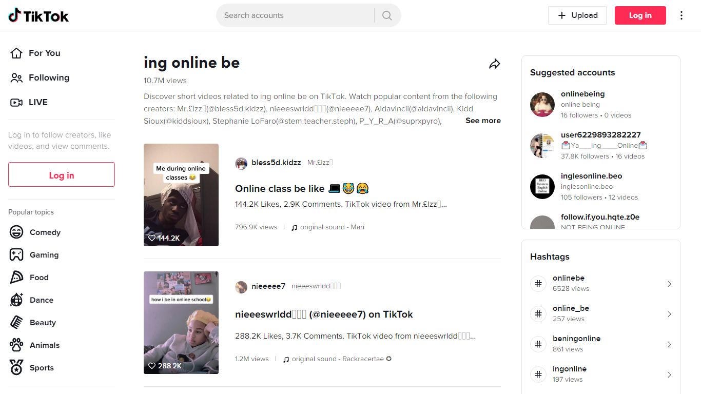Open onlinebeing suggested account name
The height and width of the screenshot is (394, 701).
pos(582,94)
